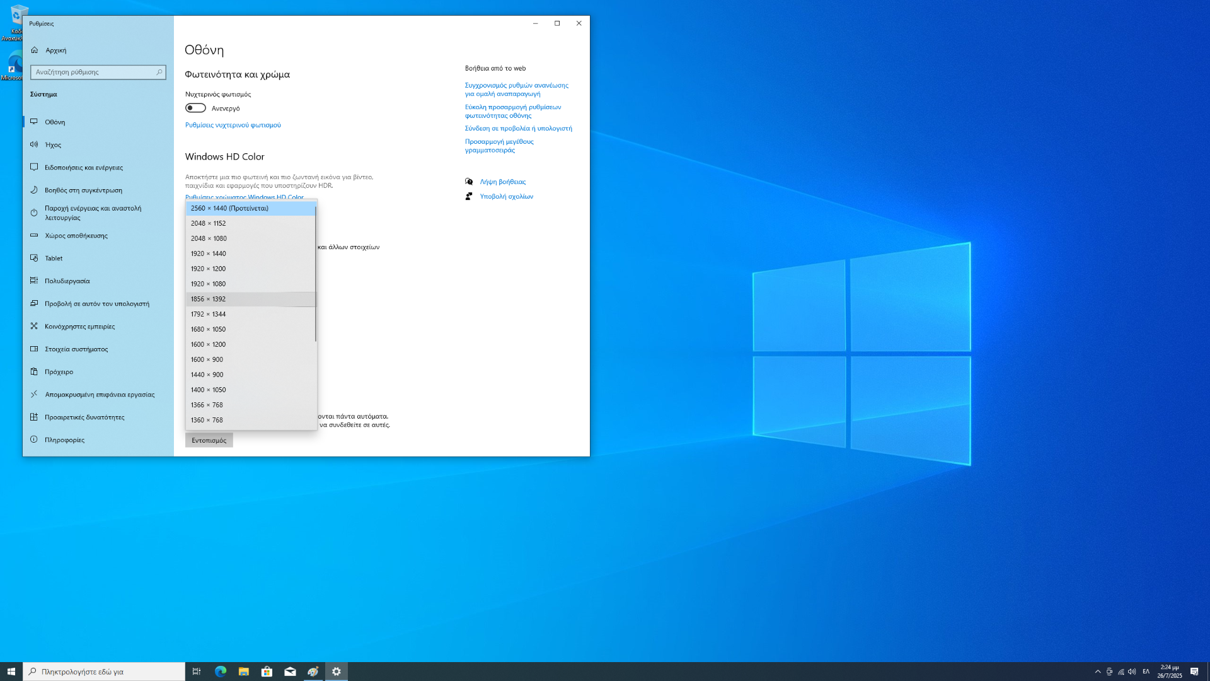Select resolution 2048 × 1152
The height and width of the screenshot is (681, 1210).
pos(250,224)
